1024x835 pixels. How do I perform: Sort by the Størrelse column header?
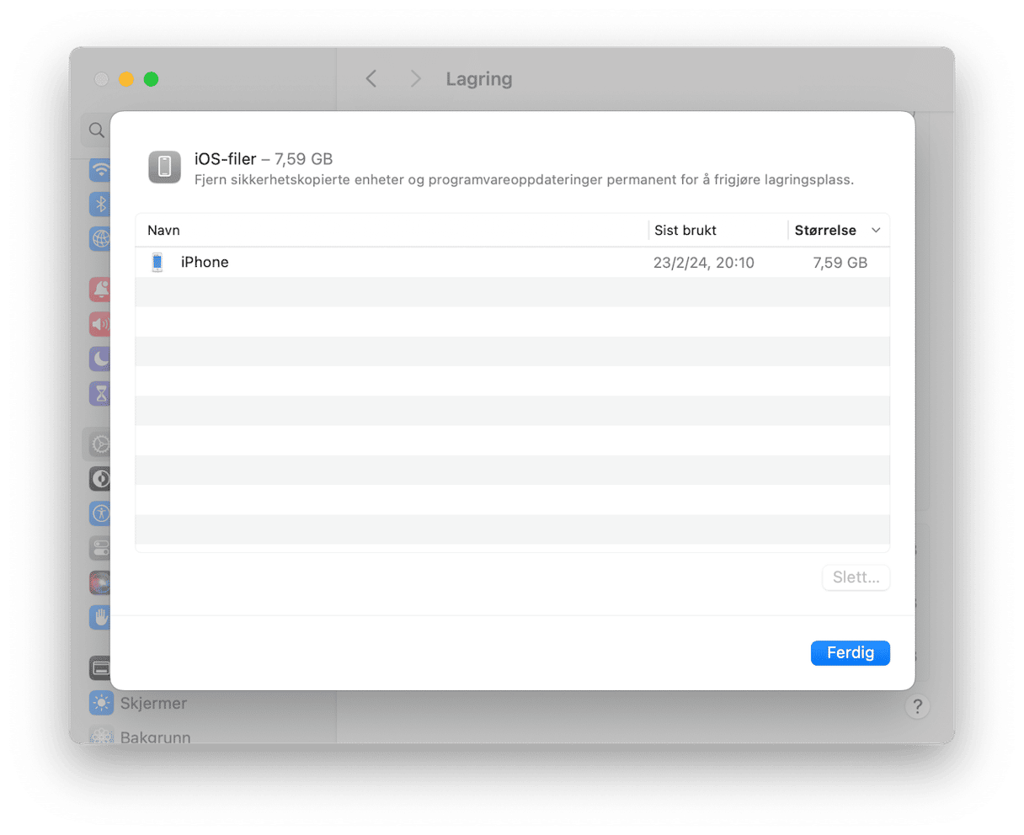click(x=825, y=230)
